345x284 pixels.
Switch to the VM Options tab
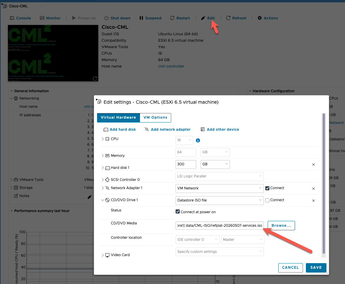(155, 117)
